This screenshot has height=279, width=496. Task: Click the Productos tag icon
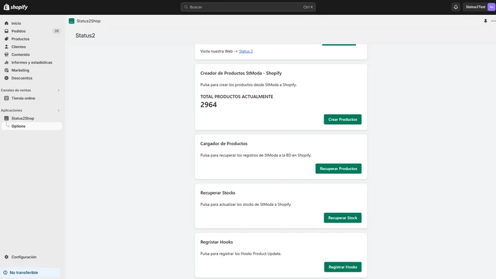pos(6,39)
